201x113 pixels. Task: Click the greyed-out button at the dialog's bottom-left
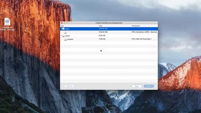point(69,86)
